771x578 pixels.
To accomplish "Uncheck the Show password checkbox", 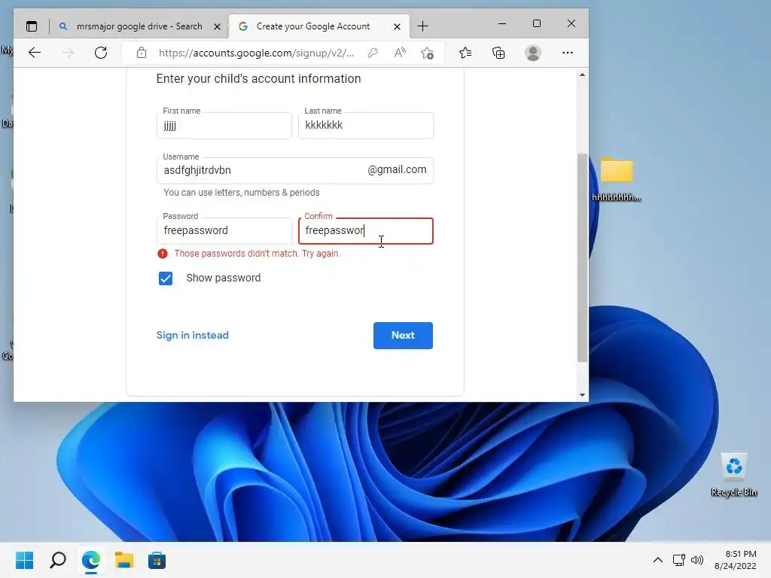I will 166,278.
